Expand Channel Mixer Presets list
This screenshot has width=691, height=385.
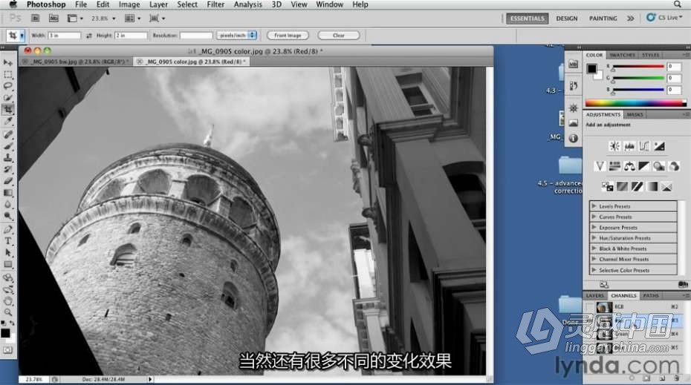pos(594,259)
